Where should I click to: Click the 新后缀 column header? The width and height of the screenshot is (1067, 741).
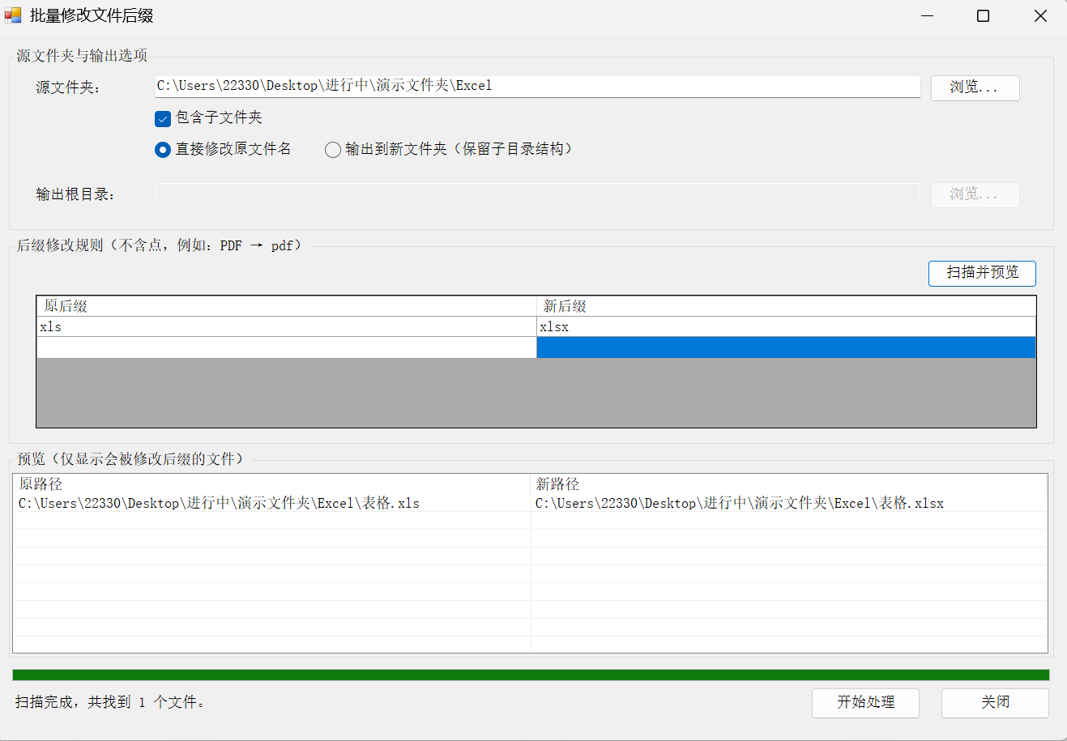pos(786,306)
